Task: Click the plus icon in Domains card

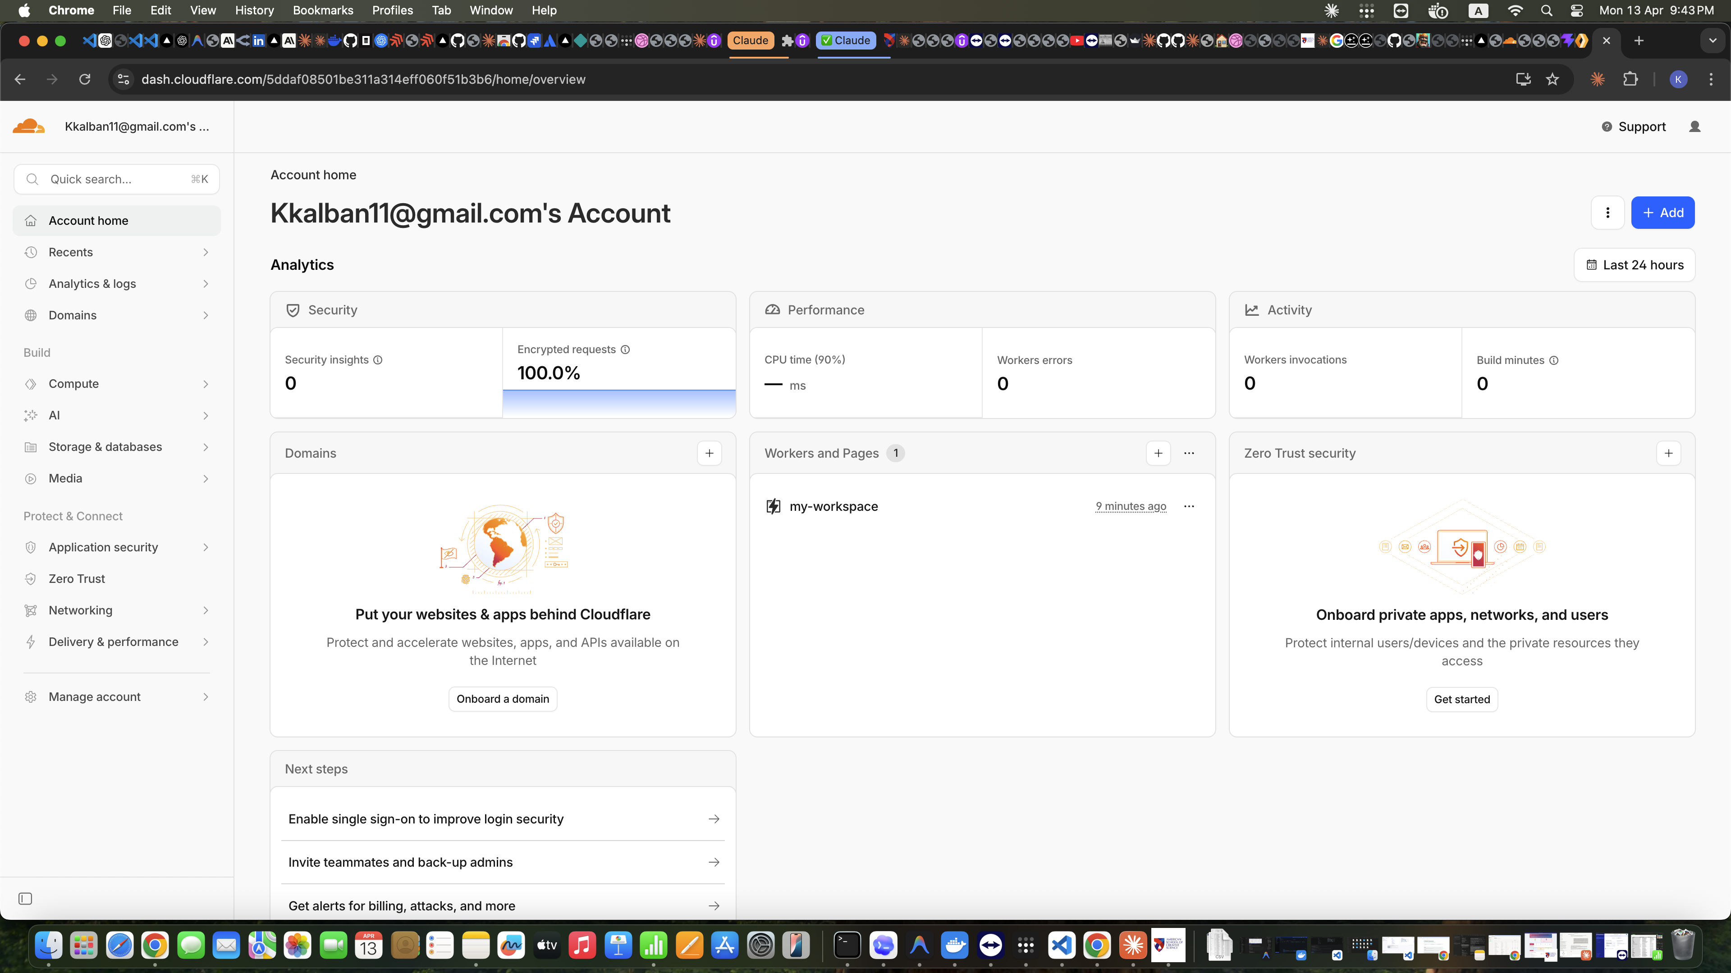Action: [709, 453]
